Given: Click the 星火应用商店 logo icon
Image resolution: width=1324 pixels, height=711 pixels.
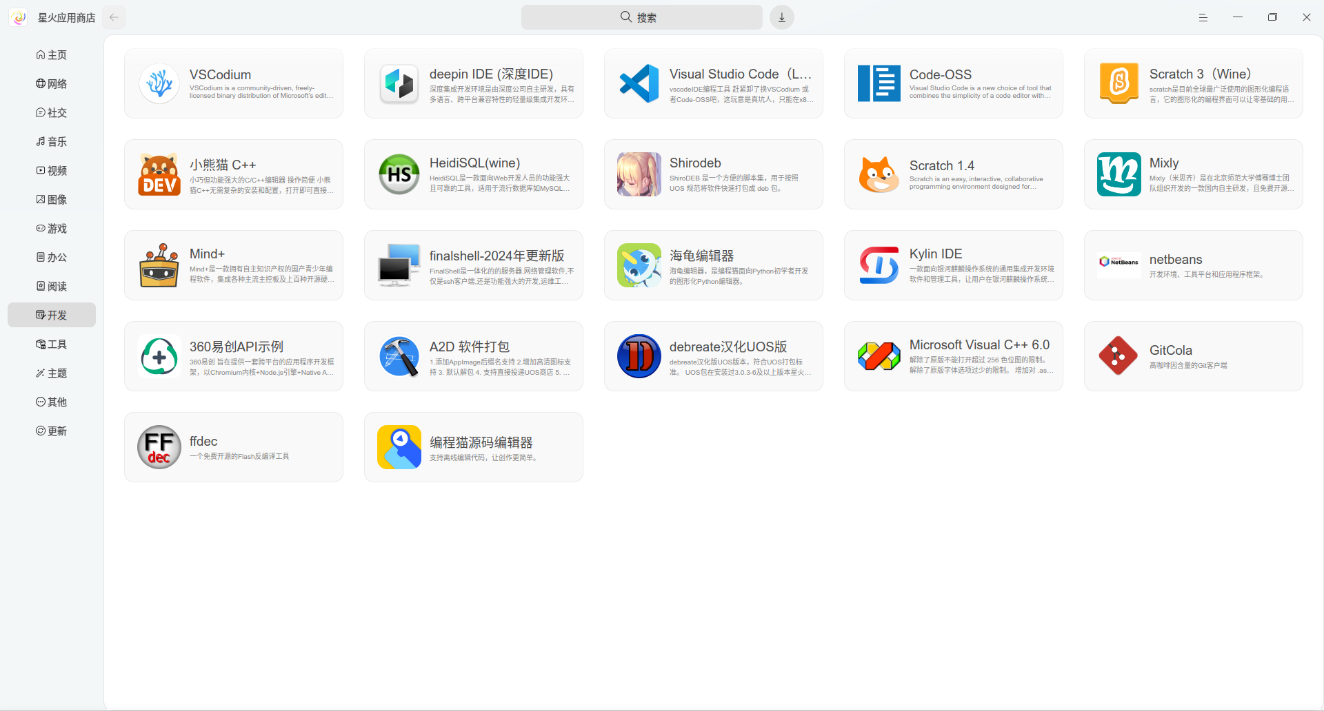Looking at the screenshot, I should (x=19, y=17).
